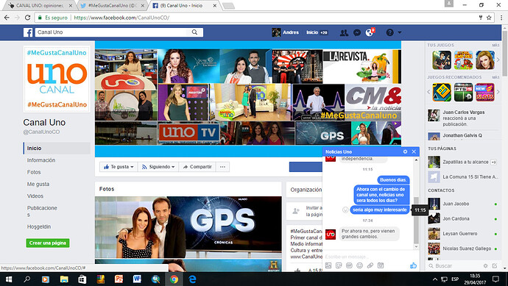Screen dimensions: 508x286
Task: Attach a photo in chat
Action: 328,265
